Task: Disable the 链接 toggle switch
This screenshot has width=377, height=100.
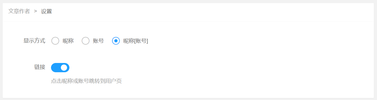Action: pos(60,68)
